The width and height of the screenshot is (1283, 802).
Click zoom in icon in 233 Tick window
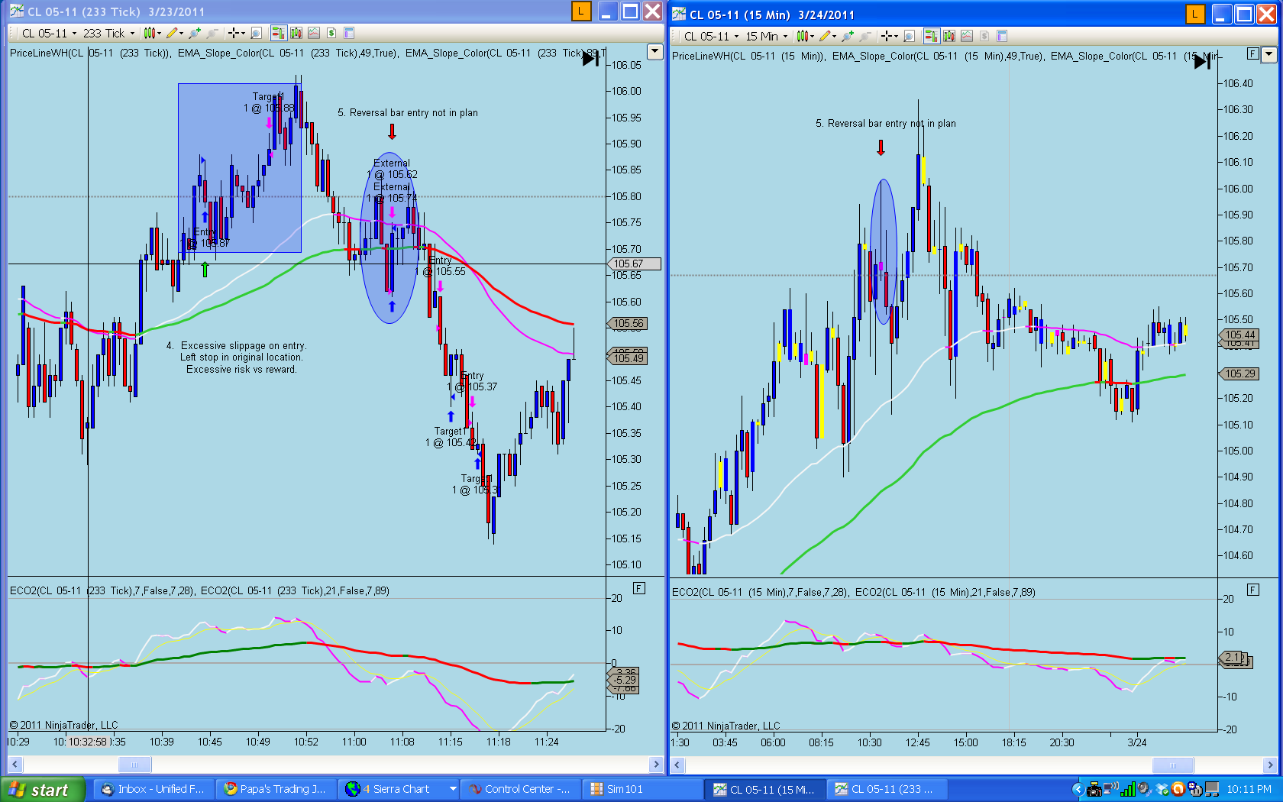(x=196, y=33)
